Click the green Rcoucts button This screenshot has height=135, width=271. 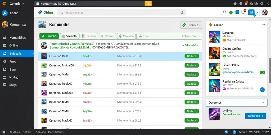pos(191,25)
